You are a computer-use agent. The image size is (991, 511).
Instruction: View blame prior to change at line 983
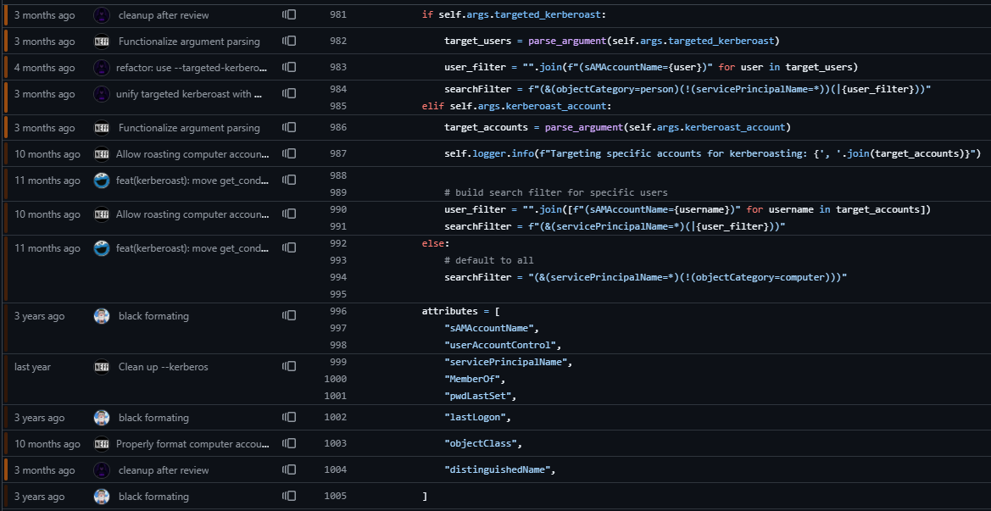289,68
